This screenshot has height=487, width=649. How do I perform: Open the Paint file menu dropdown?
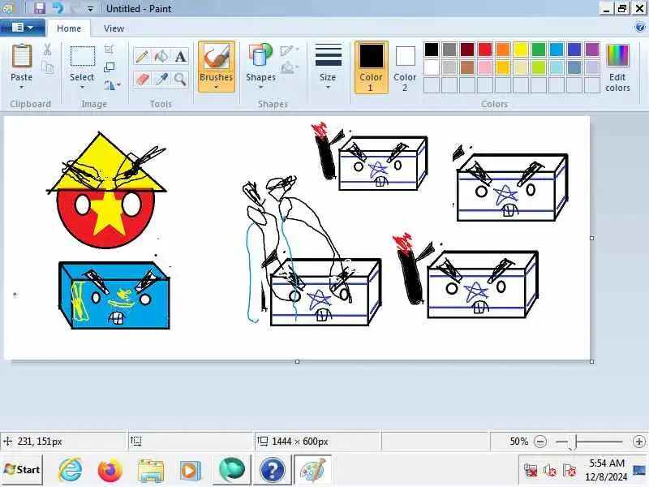coord(23,28)
